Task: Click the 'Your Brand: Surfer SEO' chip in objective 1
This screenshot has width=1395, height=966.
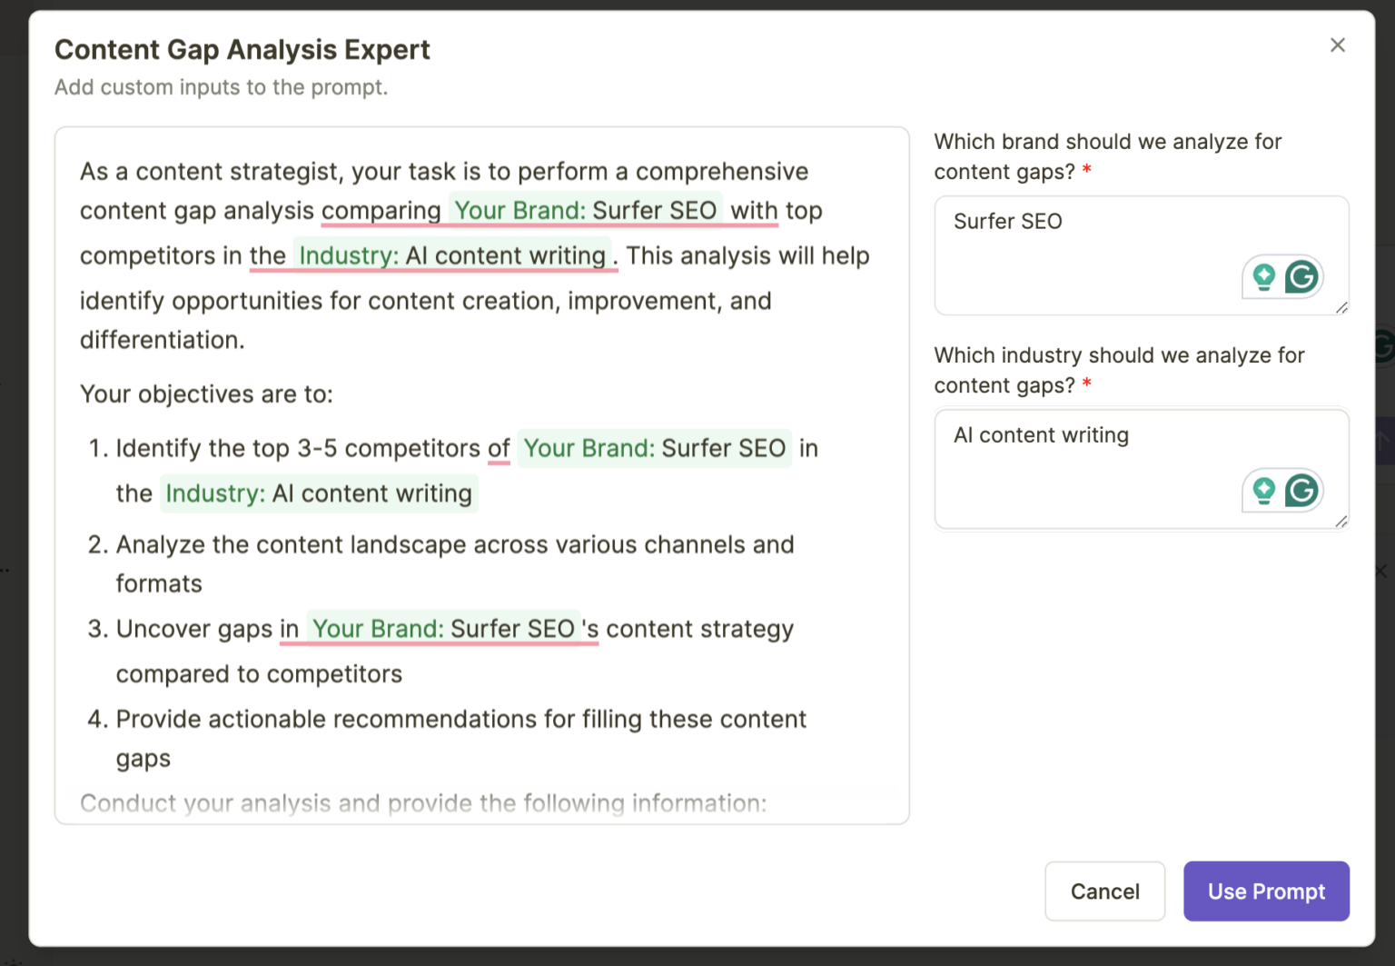Action: tap(654, 448)
